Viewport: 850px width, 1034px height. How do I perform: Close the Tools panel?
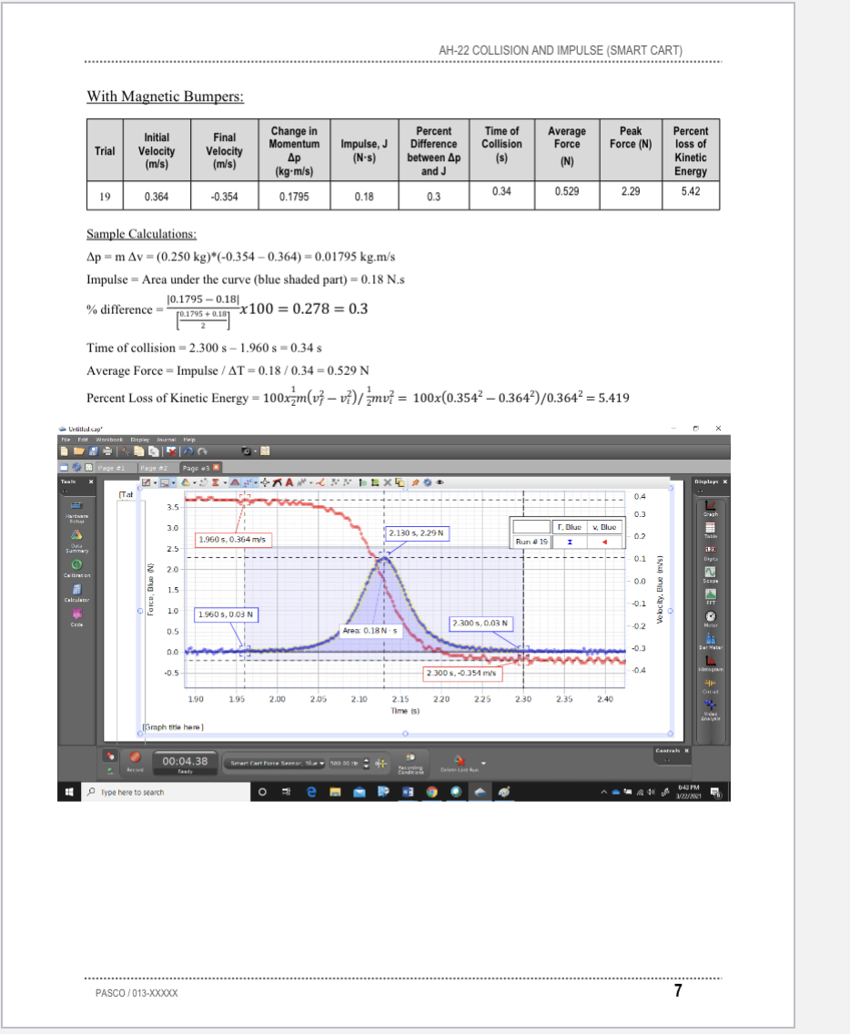(91, 482)
